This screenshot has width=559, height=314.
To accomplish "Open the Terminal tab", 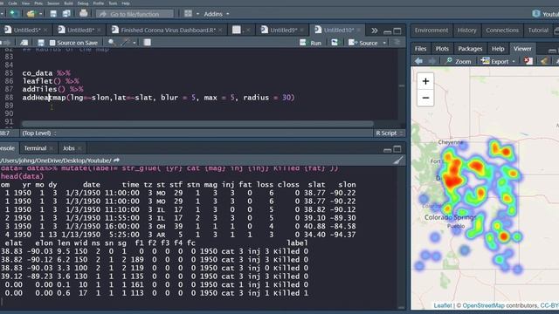I will [x=35, y=148].
